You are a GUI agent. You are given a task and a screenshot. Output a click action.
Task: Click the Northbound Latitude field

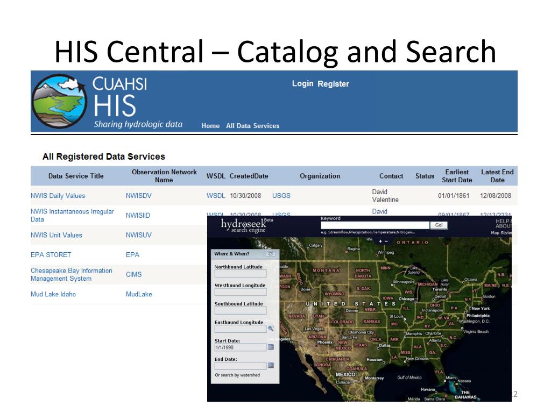(x=241, y=274)
